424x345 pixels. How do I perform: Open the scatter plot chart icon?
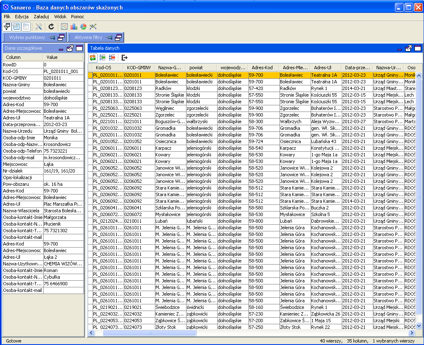point(64,27)
